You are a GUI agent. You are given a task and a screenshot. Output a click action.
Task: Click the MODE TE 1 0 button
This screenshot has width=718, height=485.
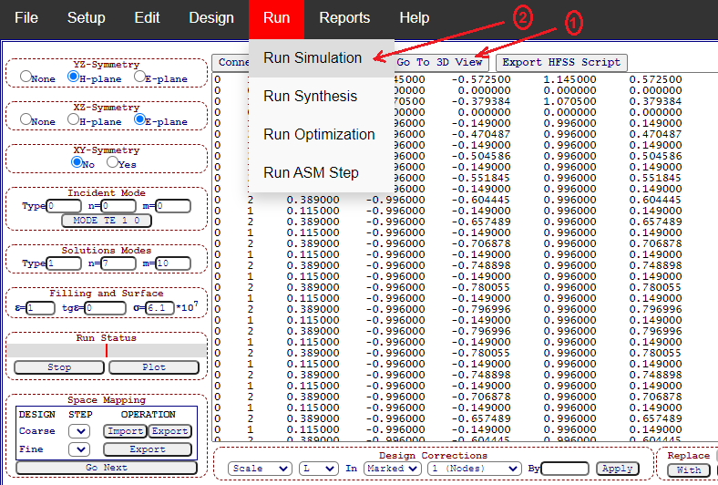[x=107, y=221]
